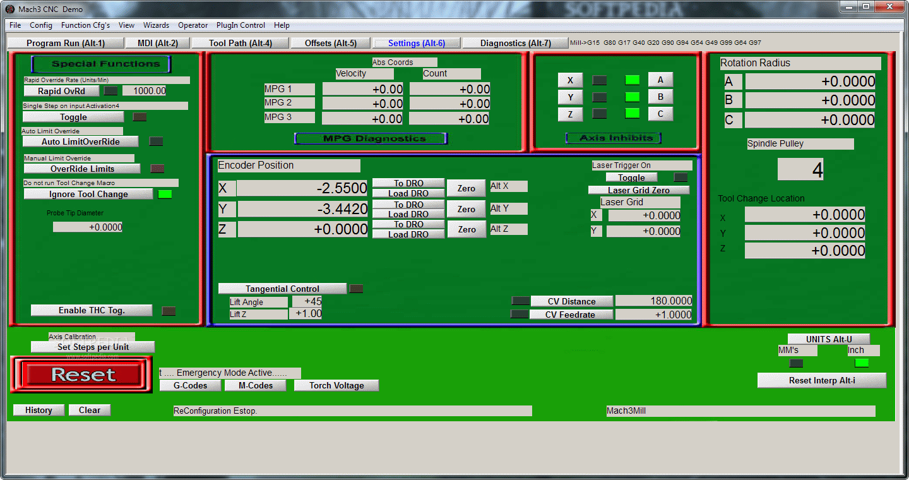Image resolution: width=909 pixels, height=480 pixels.
Task: Click the X encoder position -2.5500 value
Action: pos(302,188)
